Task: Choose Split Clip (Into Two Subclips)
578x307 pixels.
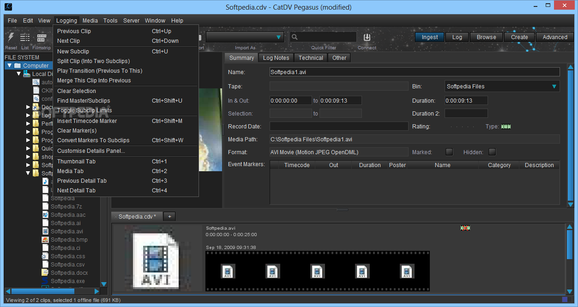Action: click(126, 61)
